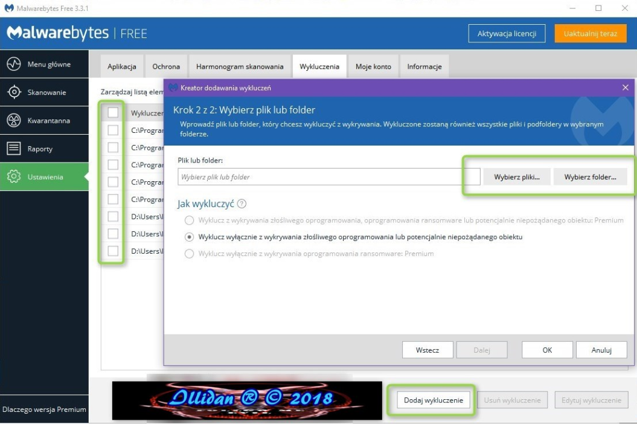Click the orange Uaktualnij teraz button
Viewport: 637px width, 424px height.
click(x=591, y=33)
